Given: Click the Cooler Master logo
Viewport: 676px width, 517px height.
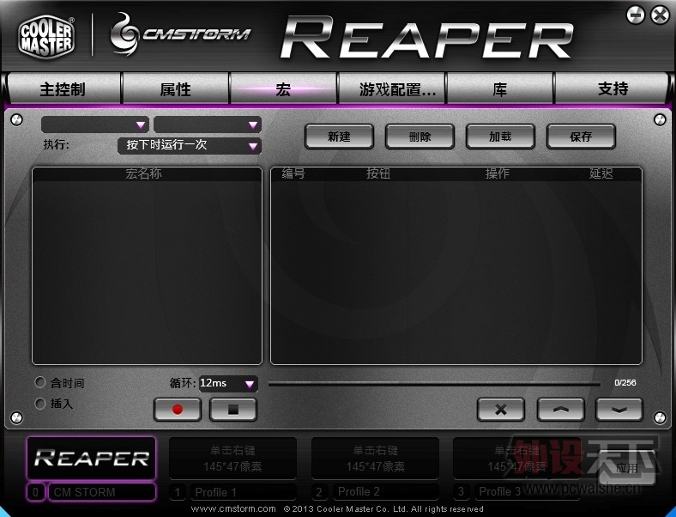Looking at the screenshot, I should click(x=46, y=36).
